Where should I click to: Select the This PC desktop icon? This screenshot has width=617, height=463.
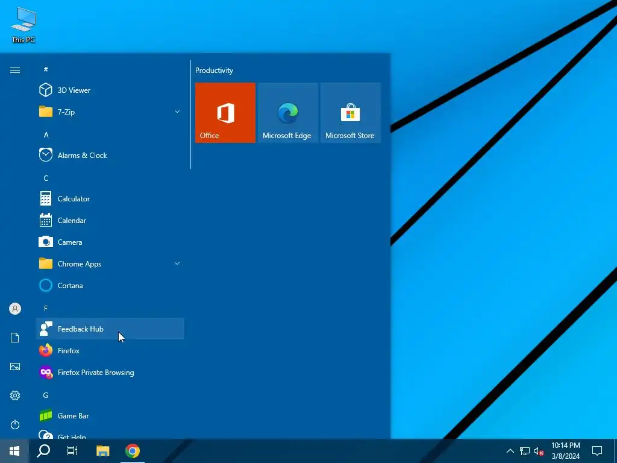pyautogui.click(x=23, y=25)
